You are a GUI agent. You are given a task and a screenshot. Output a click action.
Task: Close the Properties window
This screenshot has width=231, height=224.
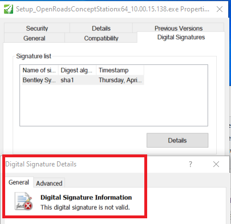coord(220,9)
